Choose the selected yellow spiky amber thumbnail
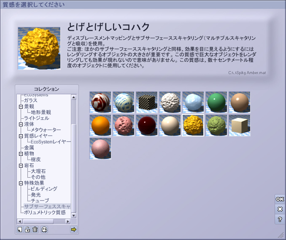 click(x=193, y=125)
